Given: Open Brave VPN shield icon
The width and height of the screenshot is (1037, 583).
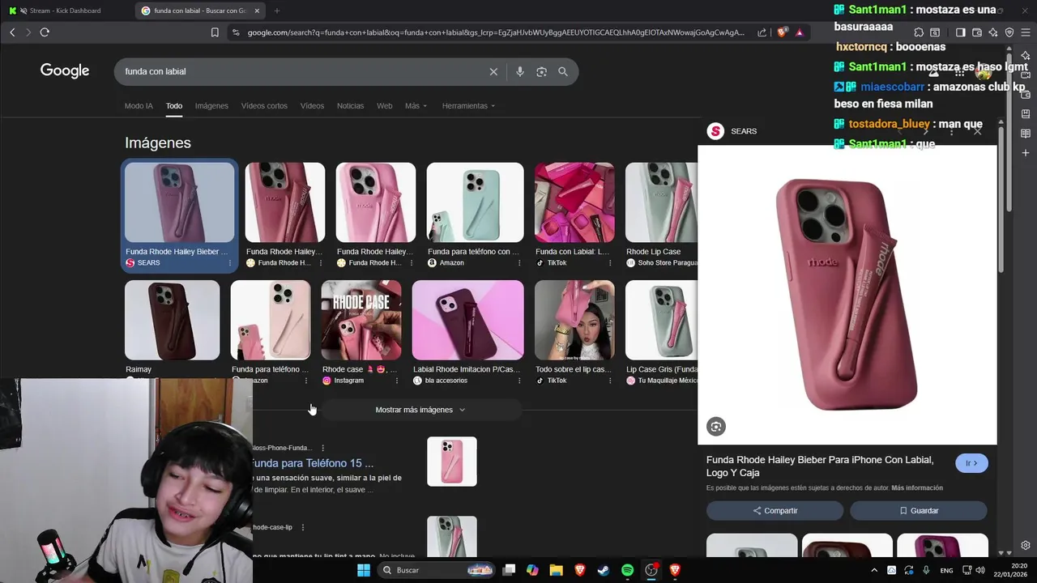Looking at the screenshot, I should pos(1009,32).
